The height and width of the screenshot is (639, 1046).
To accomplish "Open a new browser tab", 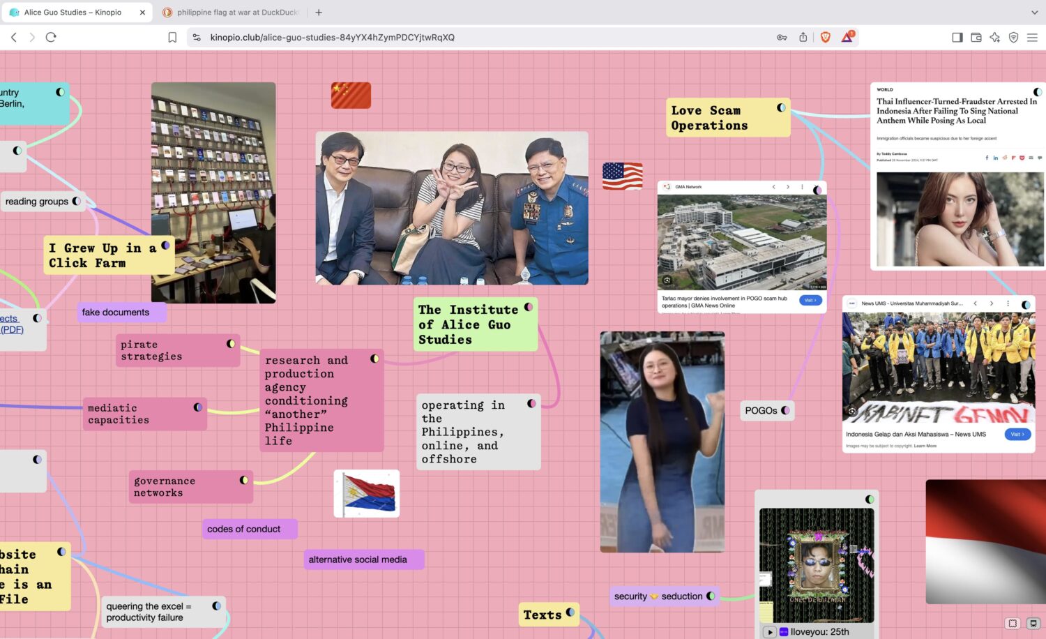I will (x=319, y=13).
